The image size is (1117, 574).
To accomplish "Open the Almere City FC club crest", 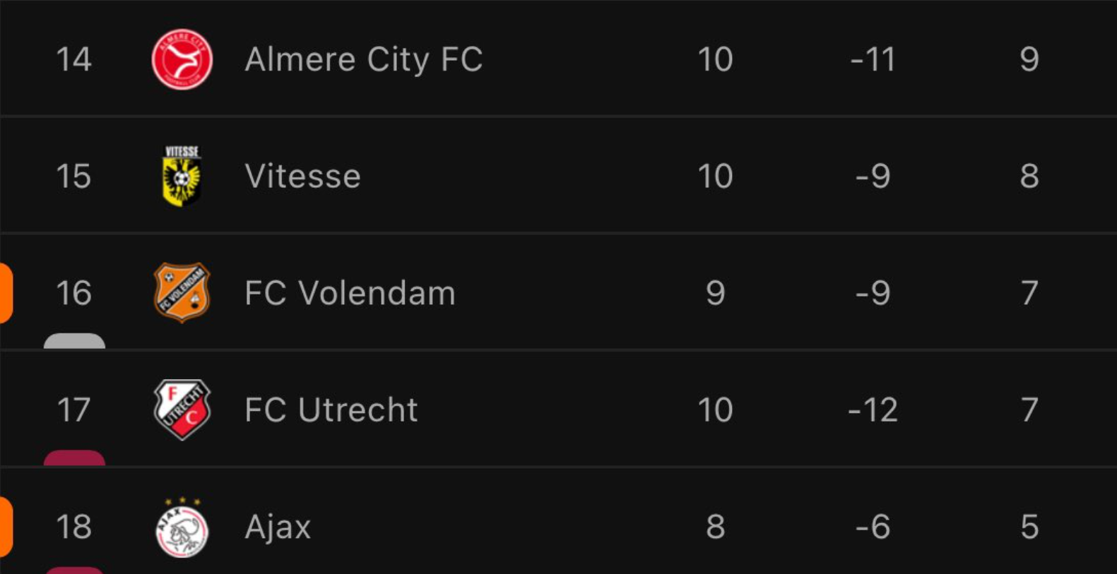I will click(182, 59).
